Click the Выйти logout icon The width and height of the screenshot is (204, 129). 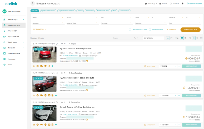(x=4, y=64)
